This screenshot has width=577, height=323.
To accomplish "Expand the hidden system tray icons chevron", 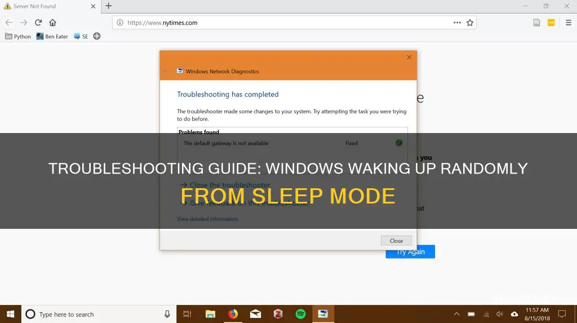I will point(456,314).
